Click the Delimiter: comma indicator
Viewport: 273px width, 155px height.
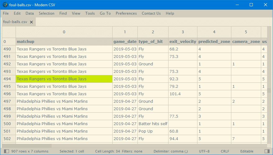(x=171, y=151)
